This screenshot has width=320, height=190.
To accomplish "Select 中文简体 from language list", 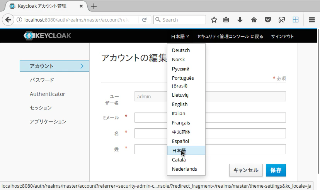I will pos(186,132).
